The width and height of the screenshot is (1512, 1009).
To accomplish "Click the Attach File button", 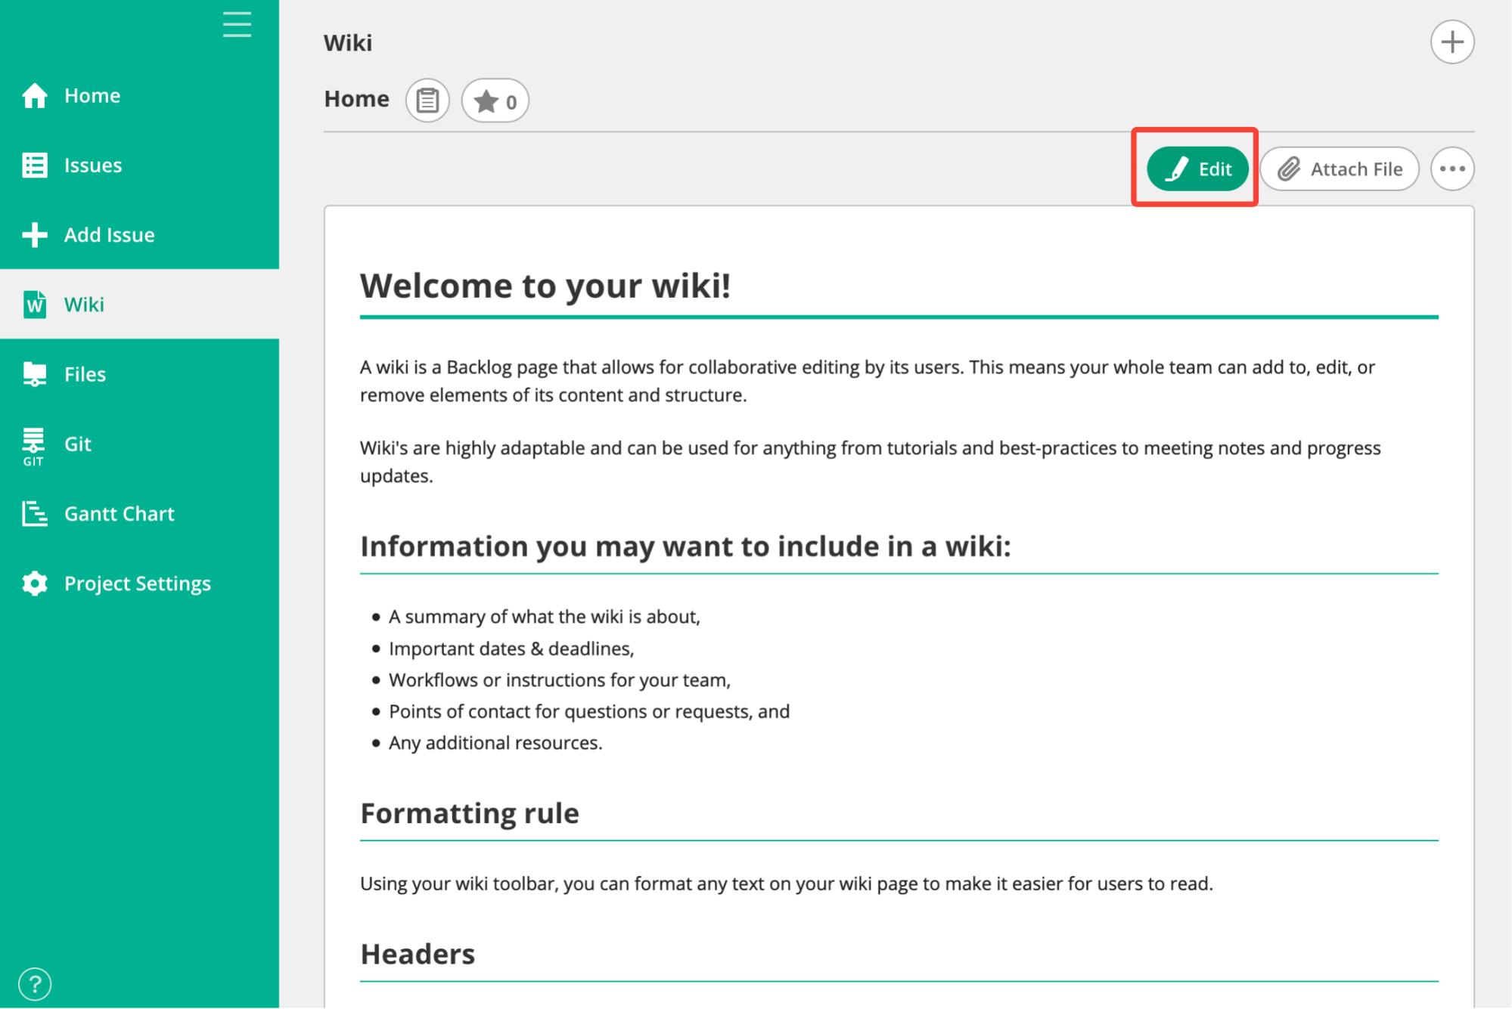I will coord(1339,169).
